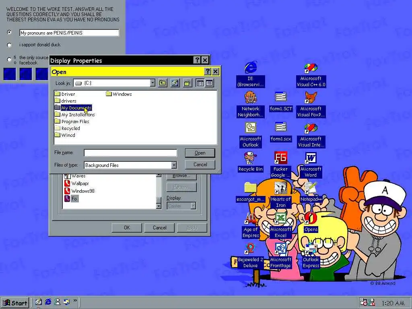Click the Pattern button in Display Properties
412x309 pixels.
pos(181,187)
